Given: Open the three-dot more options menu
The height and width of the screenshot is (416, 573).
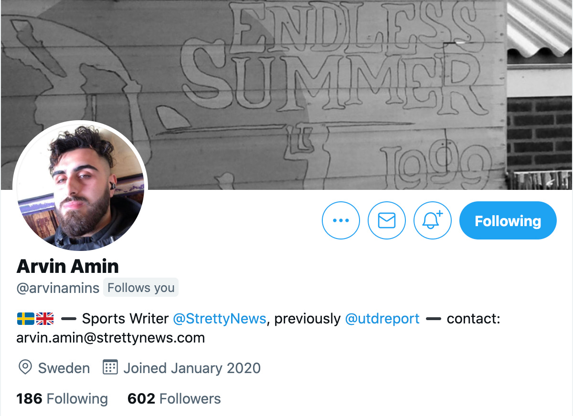Looking at the screenshot, I should coord(341,220).
